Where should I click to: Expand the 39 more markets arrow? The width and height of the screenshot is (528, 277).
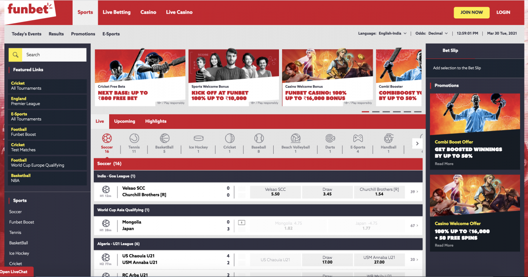(414, 192)
